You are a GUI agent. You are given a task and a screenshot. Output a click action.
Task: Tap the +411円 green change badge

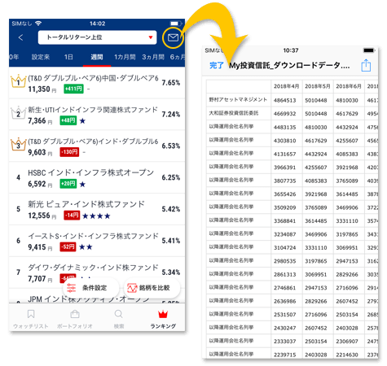click(x=73, y=89)
